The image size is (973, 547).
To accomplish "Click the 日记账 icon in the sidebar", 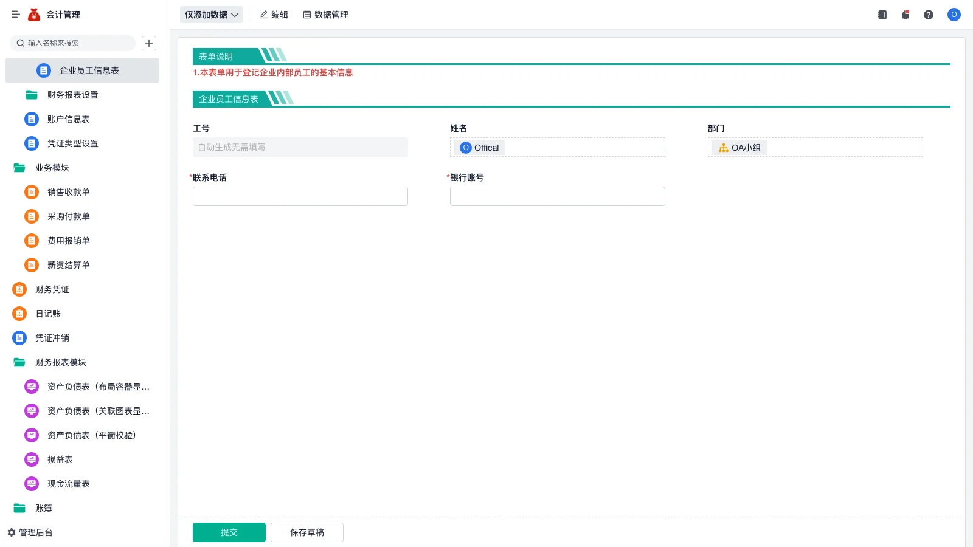I will point(19,314).
